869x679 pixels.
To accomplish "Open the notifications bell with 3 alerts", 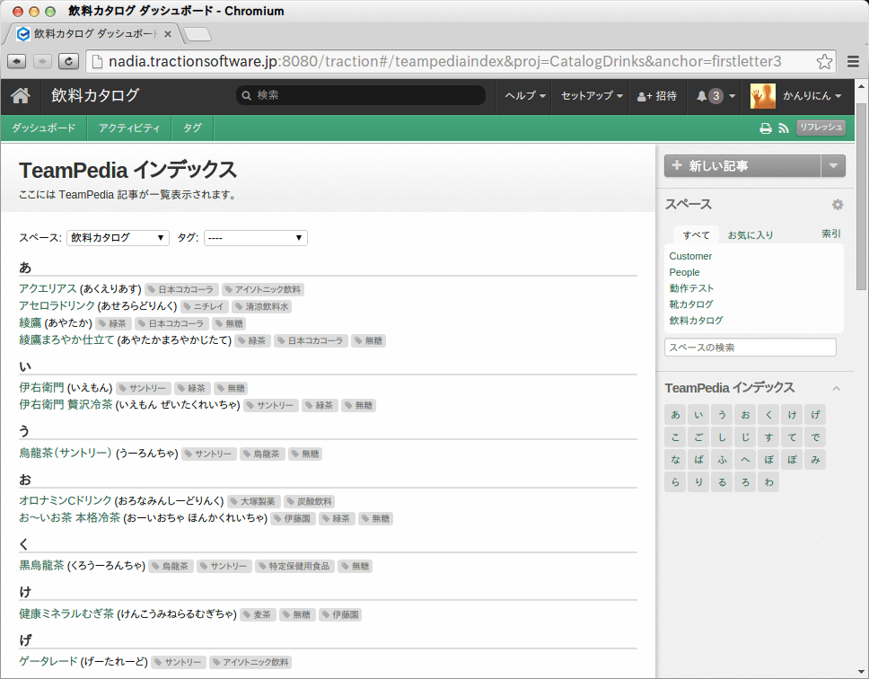I will pyautogui.click(x=715, y=96).
